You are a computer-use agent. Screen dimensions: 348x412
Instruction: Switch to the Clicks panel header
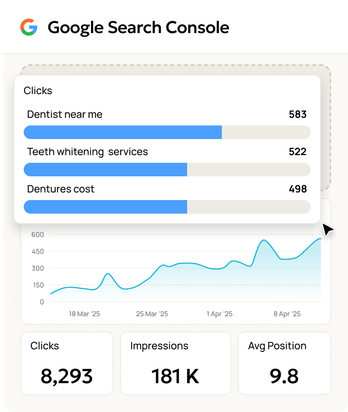click(x=38, y=90)
